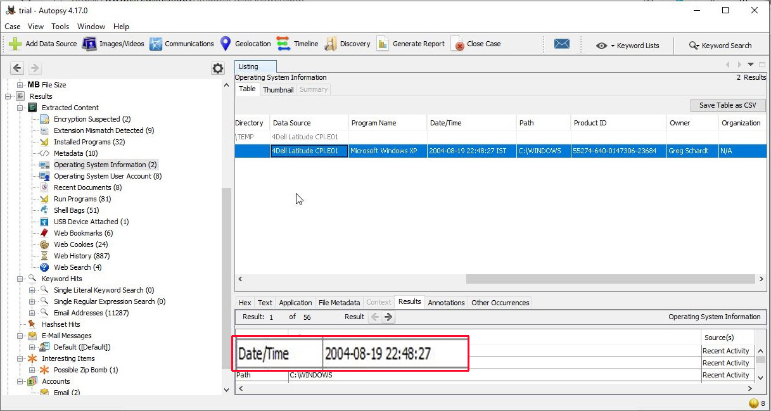
Task: Click the Recent Documents icon
Action: 44,187
